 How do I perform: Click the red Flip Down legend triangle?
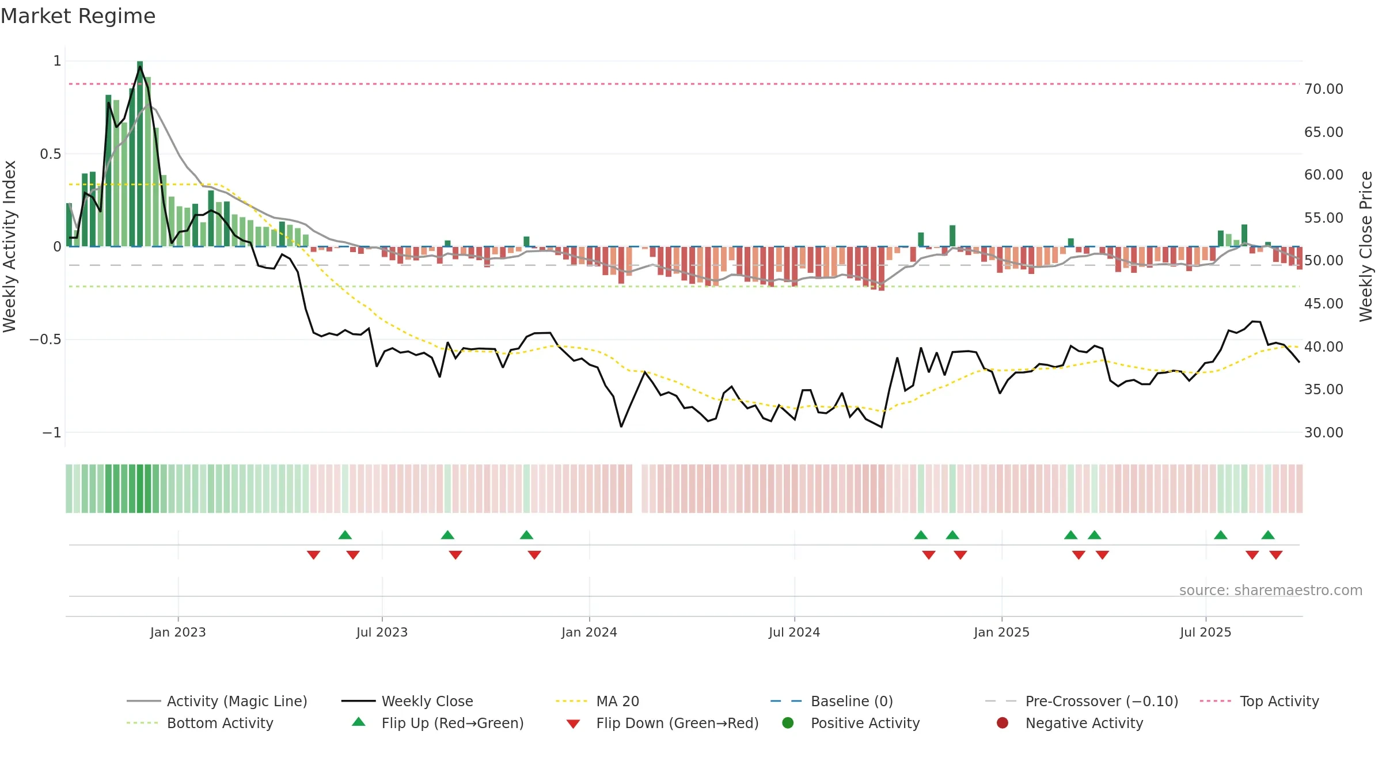[x=573, y=724]
